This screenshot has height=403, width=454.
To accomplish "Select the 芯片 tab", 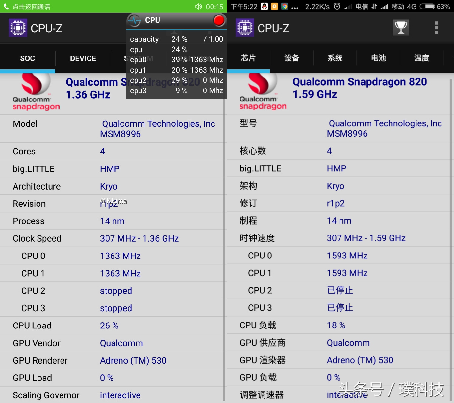I will (248, 58).
